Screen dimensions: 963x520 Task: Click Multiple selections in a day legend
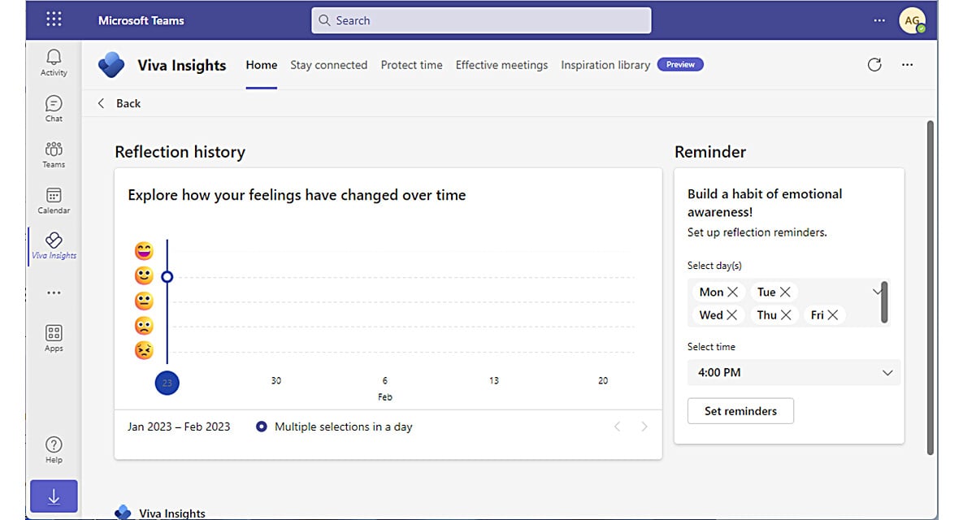(x=335, y=427)
